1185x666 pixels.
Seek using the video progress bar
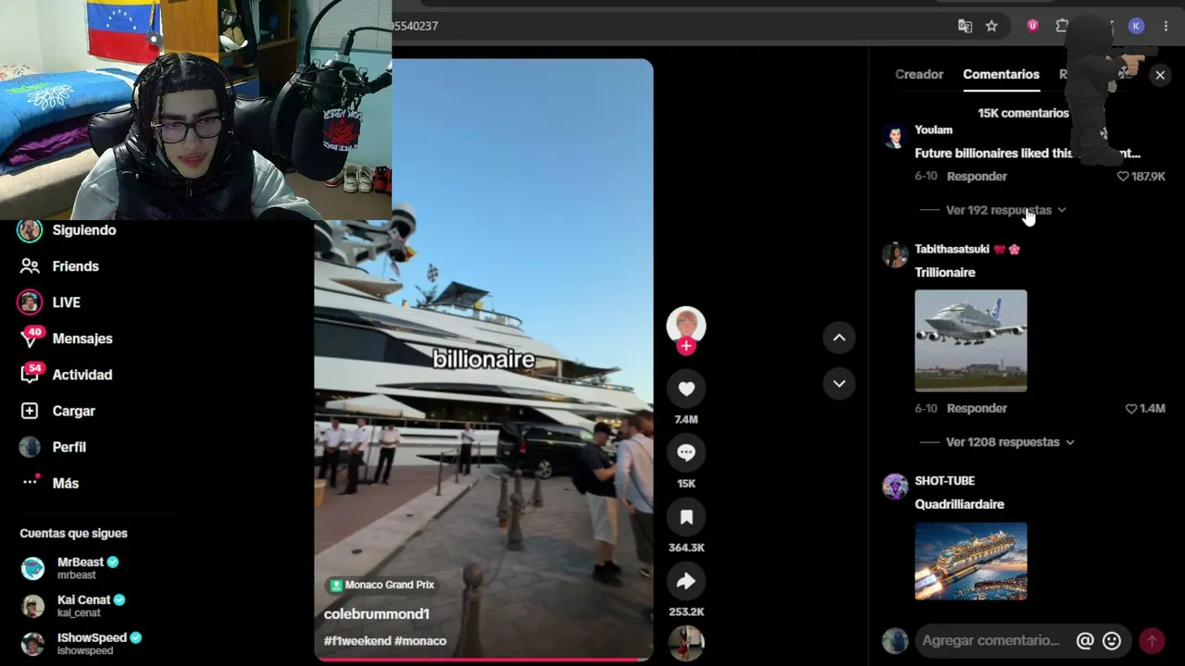483,660
